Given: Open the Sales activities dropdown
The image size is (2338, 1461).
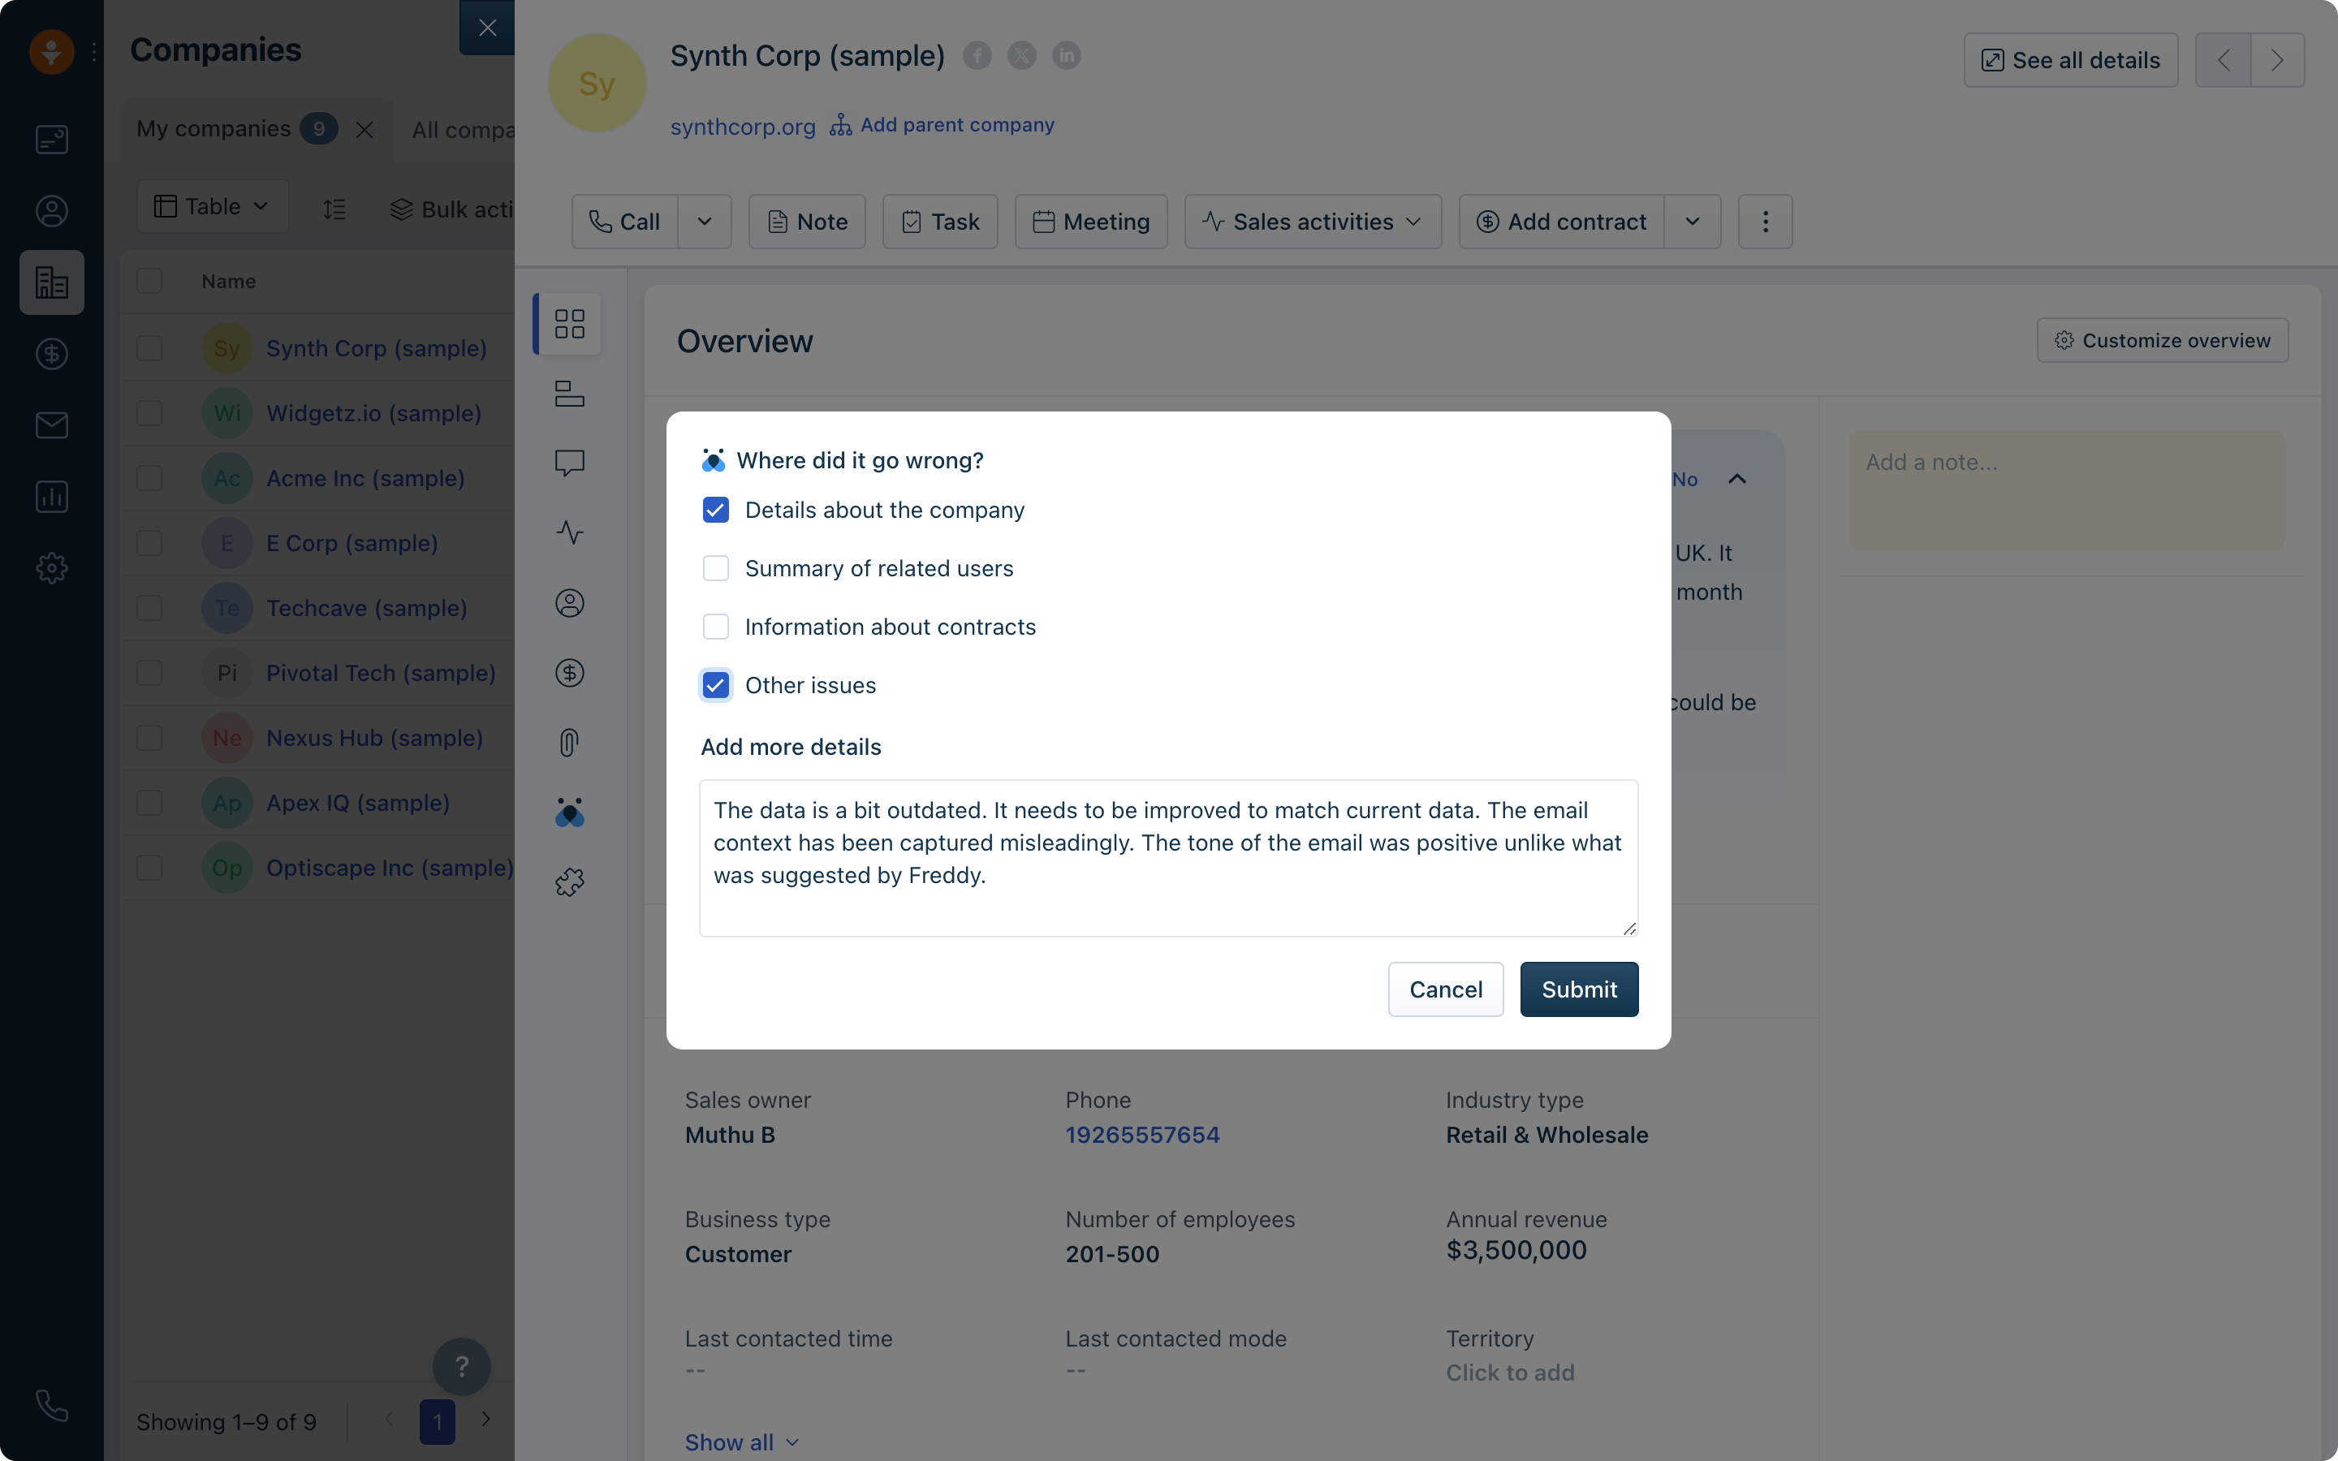Looking at the screenshot, I should (1312, 222).
